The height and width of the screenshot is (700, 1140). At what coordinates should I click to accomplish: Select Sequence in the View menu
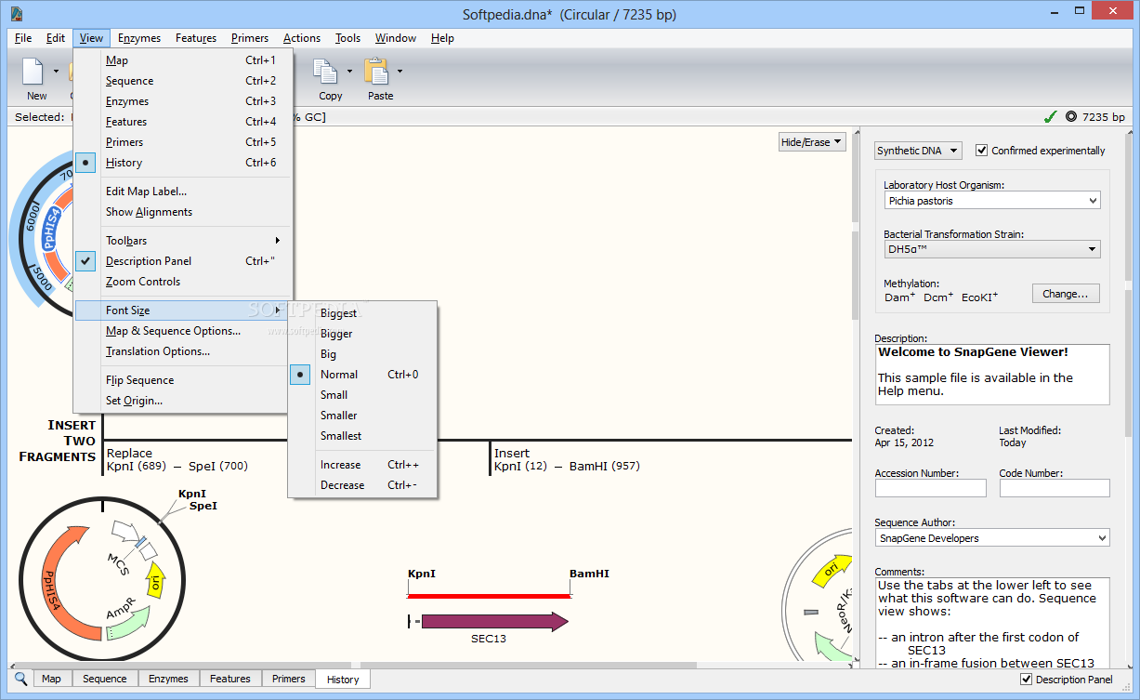pos(184,81)
